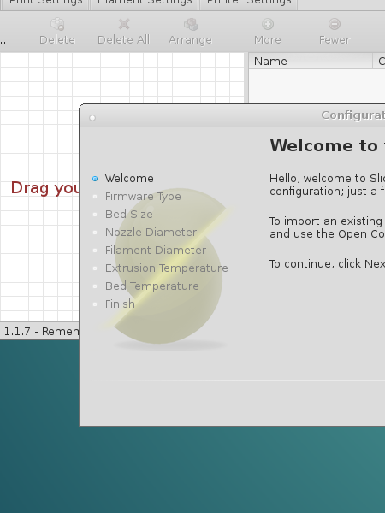
Task: Click the round window button on the Configuration dialog
Action: point(92,118)
